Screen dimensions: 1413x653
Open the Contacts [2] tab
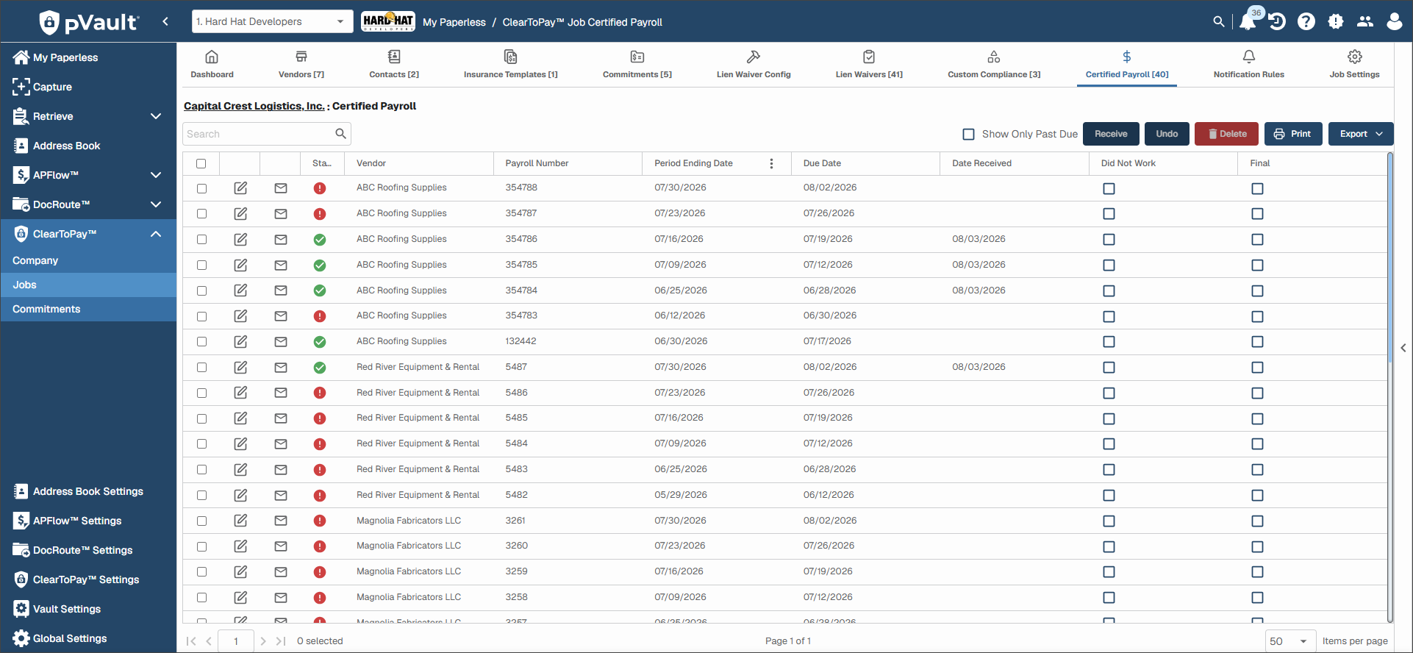coord(394,64)
